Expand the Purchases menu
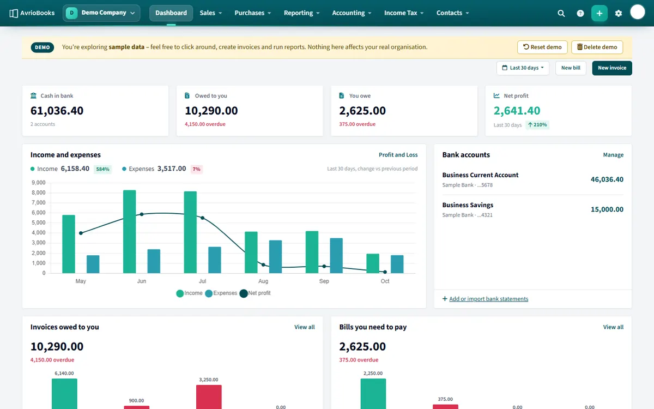Viewport: 654px width, 409px height. [x=253, y=13]
